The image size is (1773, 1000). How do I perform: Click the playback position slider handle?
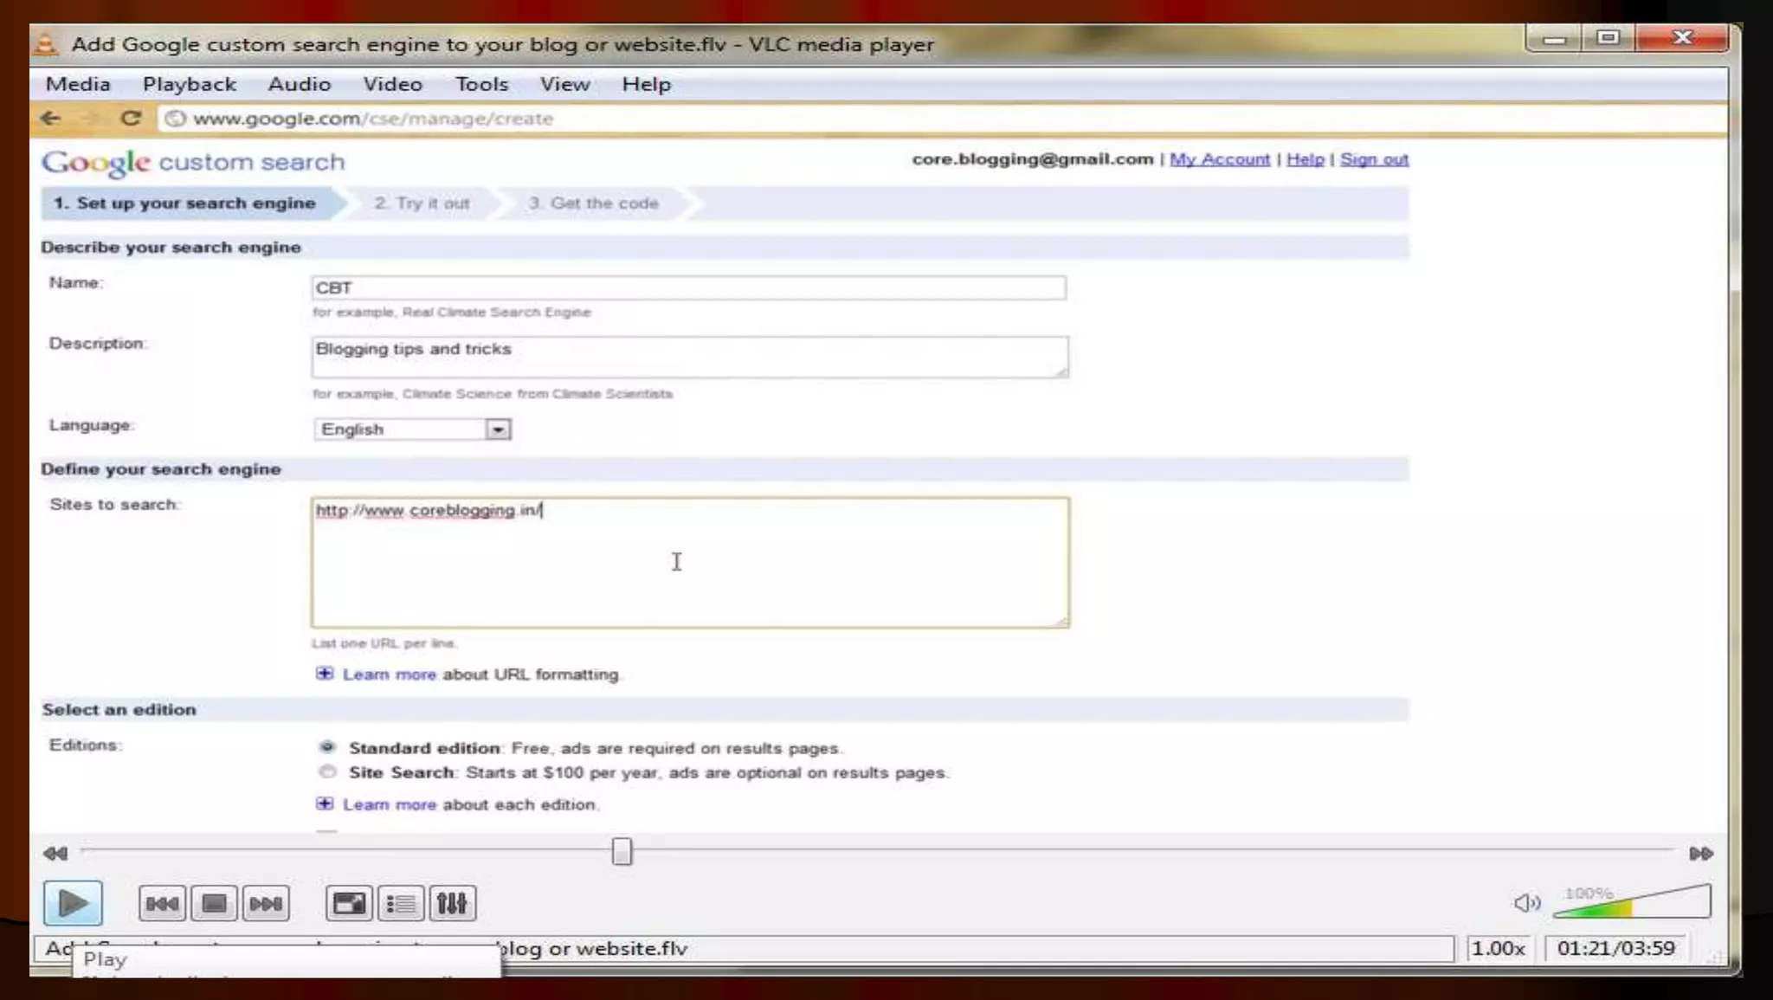tap(622, 852)
